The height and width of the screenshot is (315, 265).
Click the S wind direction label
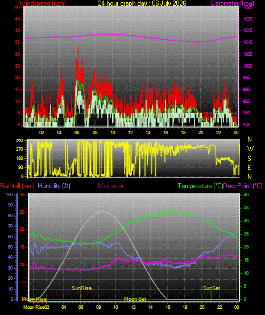pos(249,159)
